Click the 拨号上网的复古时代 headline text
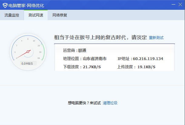185x125 pixels. point(100,37)
